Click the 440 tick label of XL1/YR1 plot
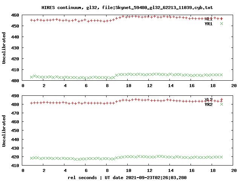The height and width of the screenshot is (181, 241). point(15,37)
